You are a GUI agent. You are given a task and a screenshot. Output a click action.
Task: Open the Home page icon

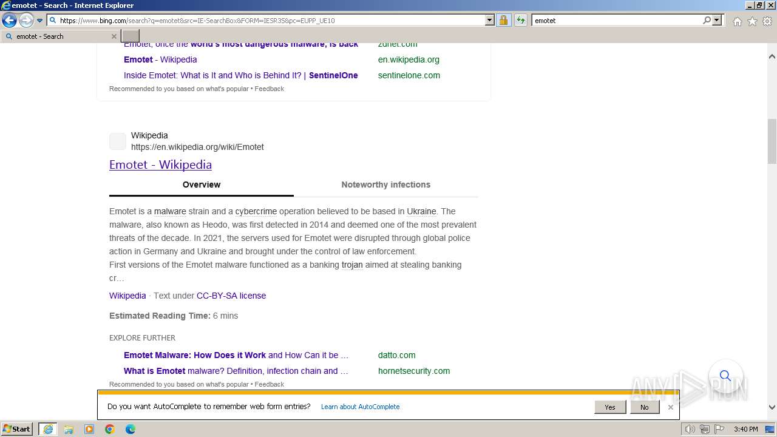click(x=737, y=21)
